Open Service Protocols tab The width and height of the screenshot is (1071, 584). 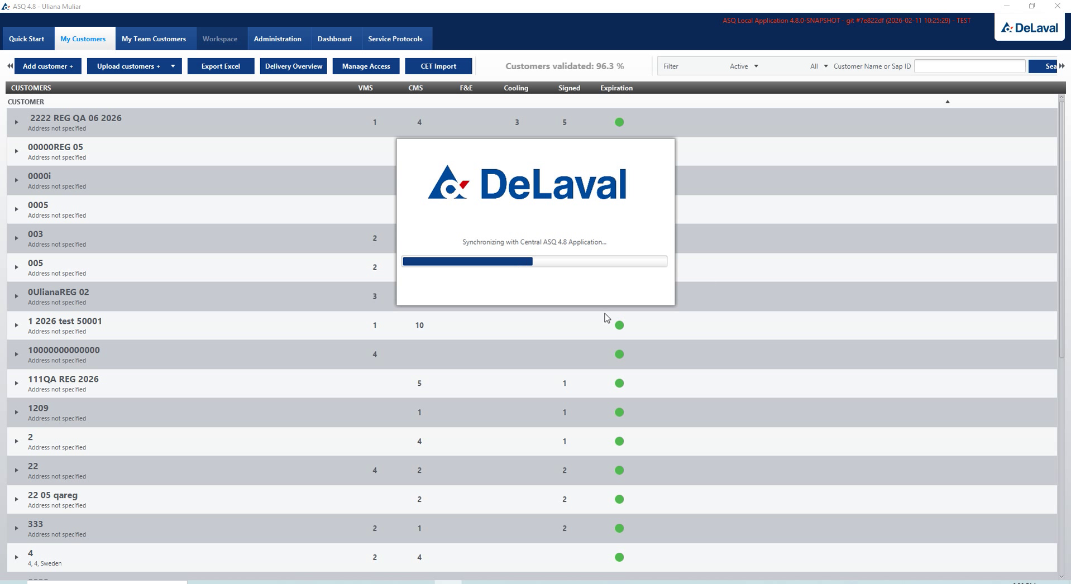(395, 39)
